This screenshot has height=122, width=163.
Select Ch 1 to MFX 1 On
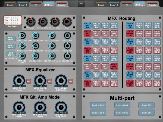[96, 25]
